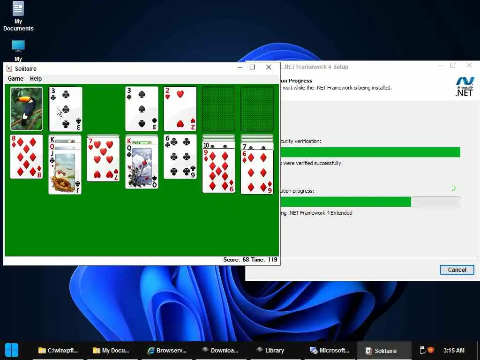Switch to C:\winxpfi... taskbar window
Screen dimensions: 480x360
click(58, 351)
